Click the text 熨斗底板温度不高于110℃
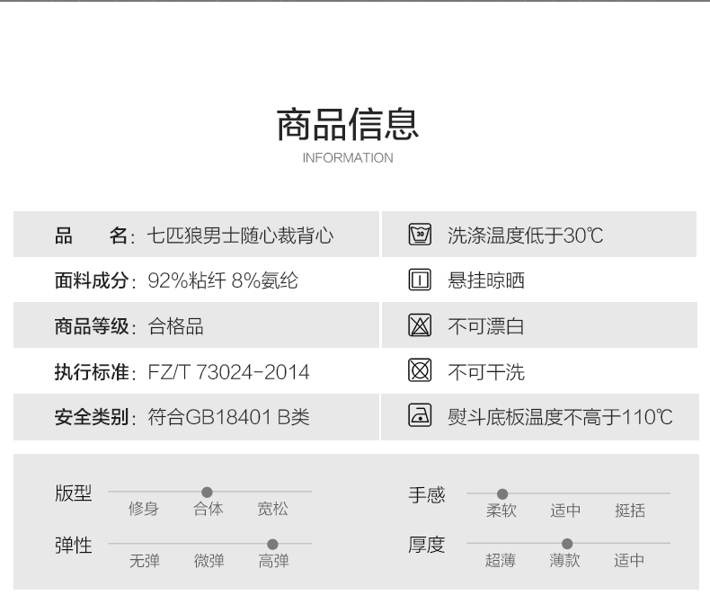The height and width of the screenshot is (604, 710). (x=560, y=417)
